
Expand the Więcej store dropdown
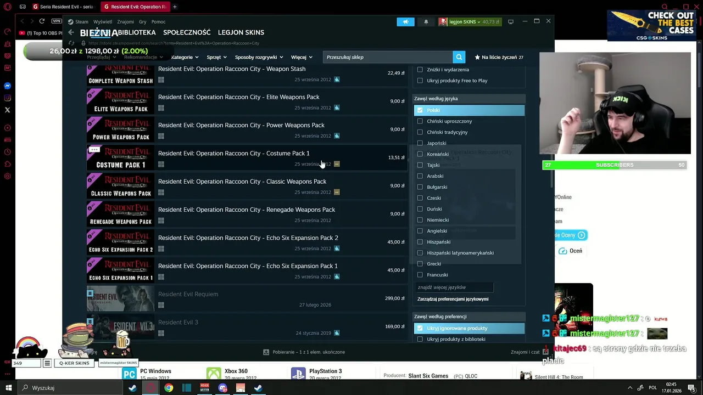pos(302,57)
